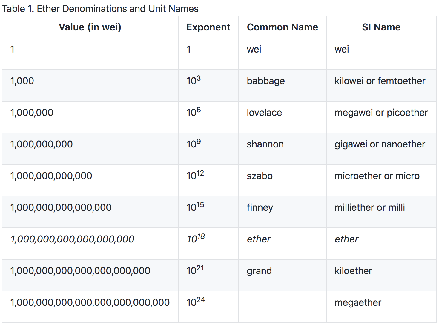The image size is (439, 326).
Task: Click the table caption 'Table 1. Ether Denominations and Unit Names'
Action: 100,9
